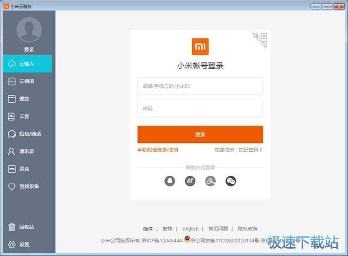Click the 登录 label under the avatar
The height and width of the screenshot is (256, 348).
pyautogui.click(x=29, y=50)
